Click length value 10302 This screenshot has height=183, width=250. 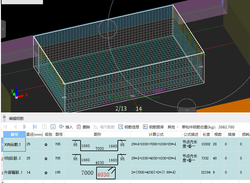tap(206, 144)
